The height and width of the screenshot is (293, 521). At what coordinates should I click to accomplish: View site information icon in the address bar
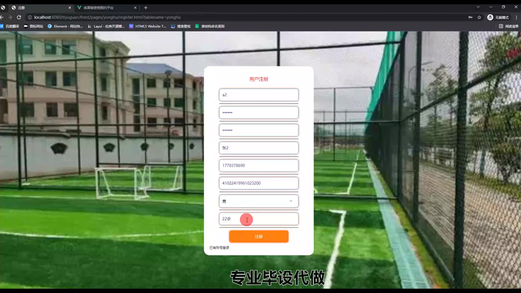click(x=30, y=17)
